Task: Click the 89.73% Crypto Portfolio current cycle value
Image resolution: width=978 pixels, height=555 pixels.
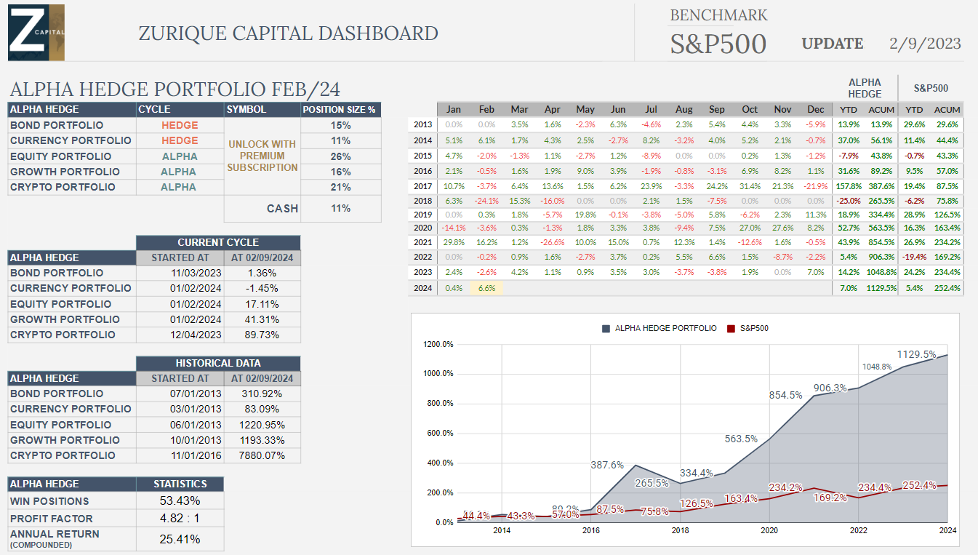Action: (262, 335)
